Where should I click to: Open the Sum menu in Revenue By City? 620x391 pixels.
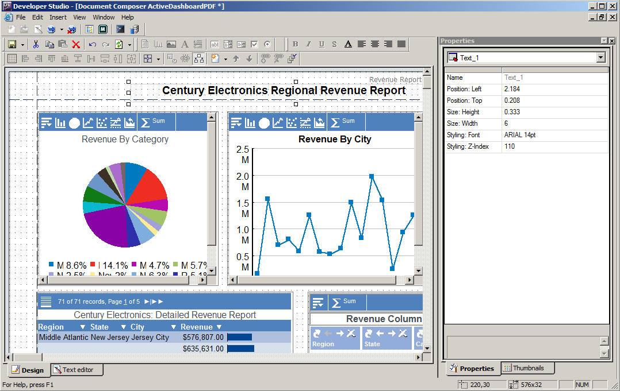click(342, 122)
